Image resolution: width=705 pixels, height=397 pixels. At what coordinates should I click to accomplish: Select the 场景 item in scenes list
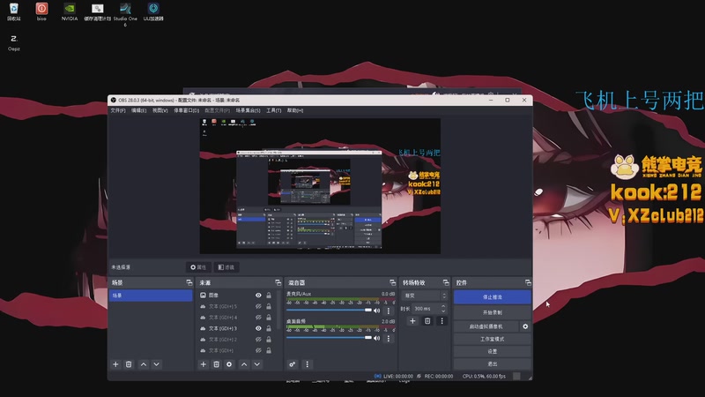point(151,296)
